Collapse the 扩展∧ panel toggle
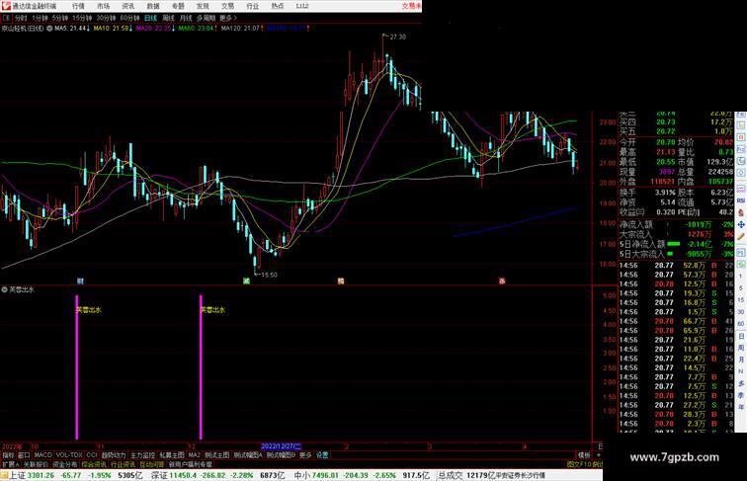Viewport: 747px width, 481px height. (x=10, y=464)
